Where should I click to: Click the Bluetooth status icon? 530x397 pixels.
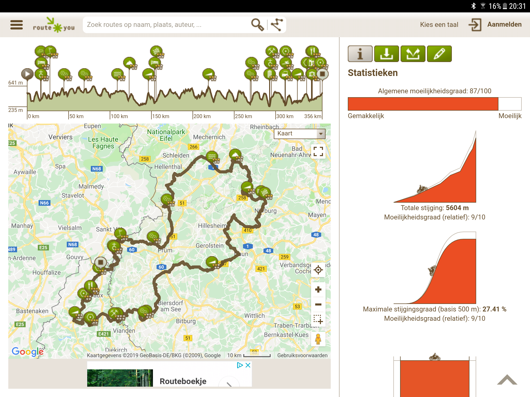[x=474, y=6]
